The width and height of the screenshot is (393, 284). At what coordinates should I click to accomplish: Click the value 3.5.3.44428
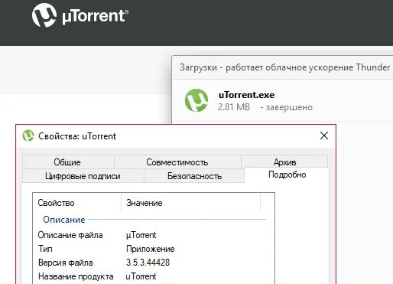coord(148,263)
